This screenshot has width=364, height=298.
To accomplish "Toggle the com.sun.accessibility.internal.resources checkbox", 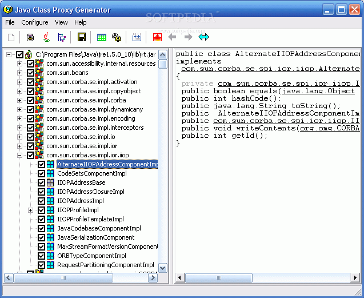I will coord(30,63).
